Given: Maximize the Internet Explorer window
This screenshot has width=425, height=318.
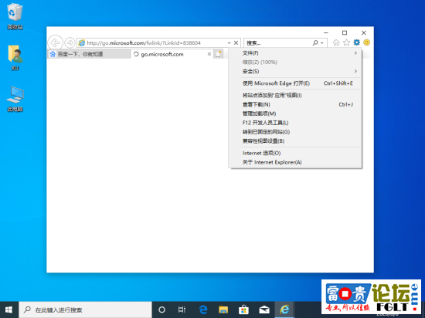Looking at the screenshot, I should [345, 32].
